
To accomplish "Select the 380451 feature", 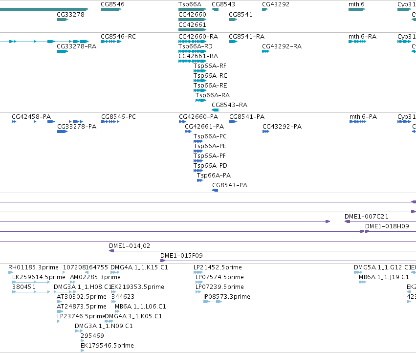I will tap(31, 292).
